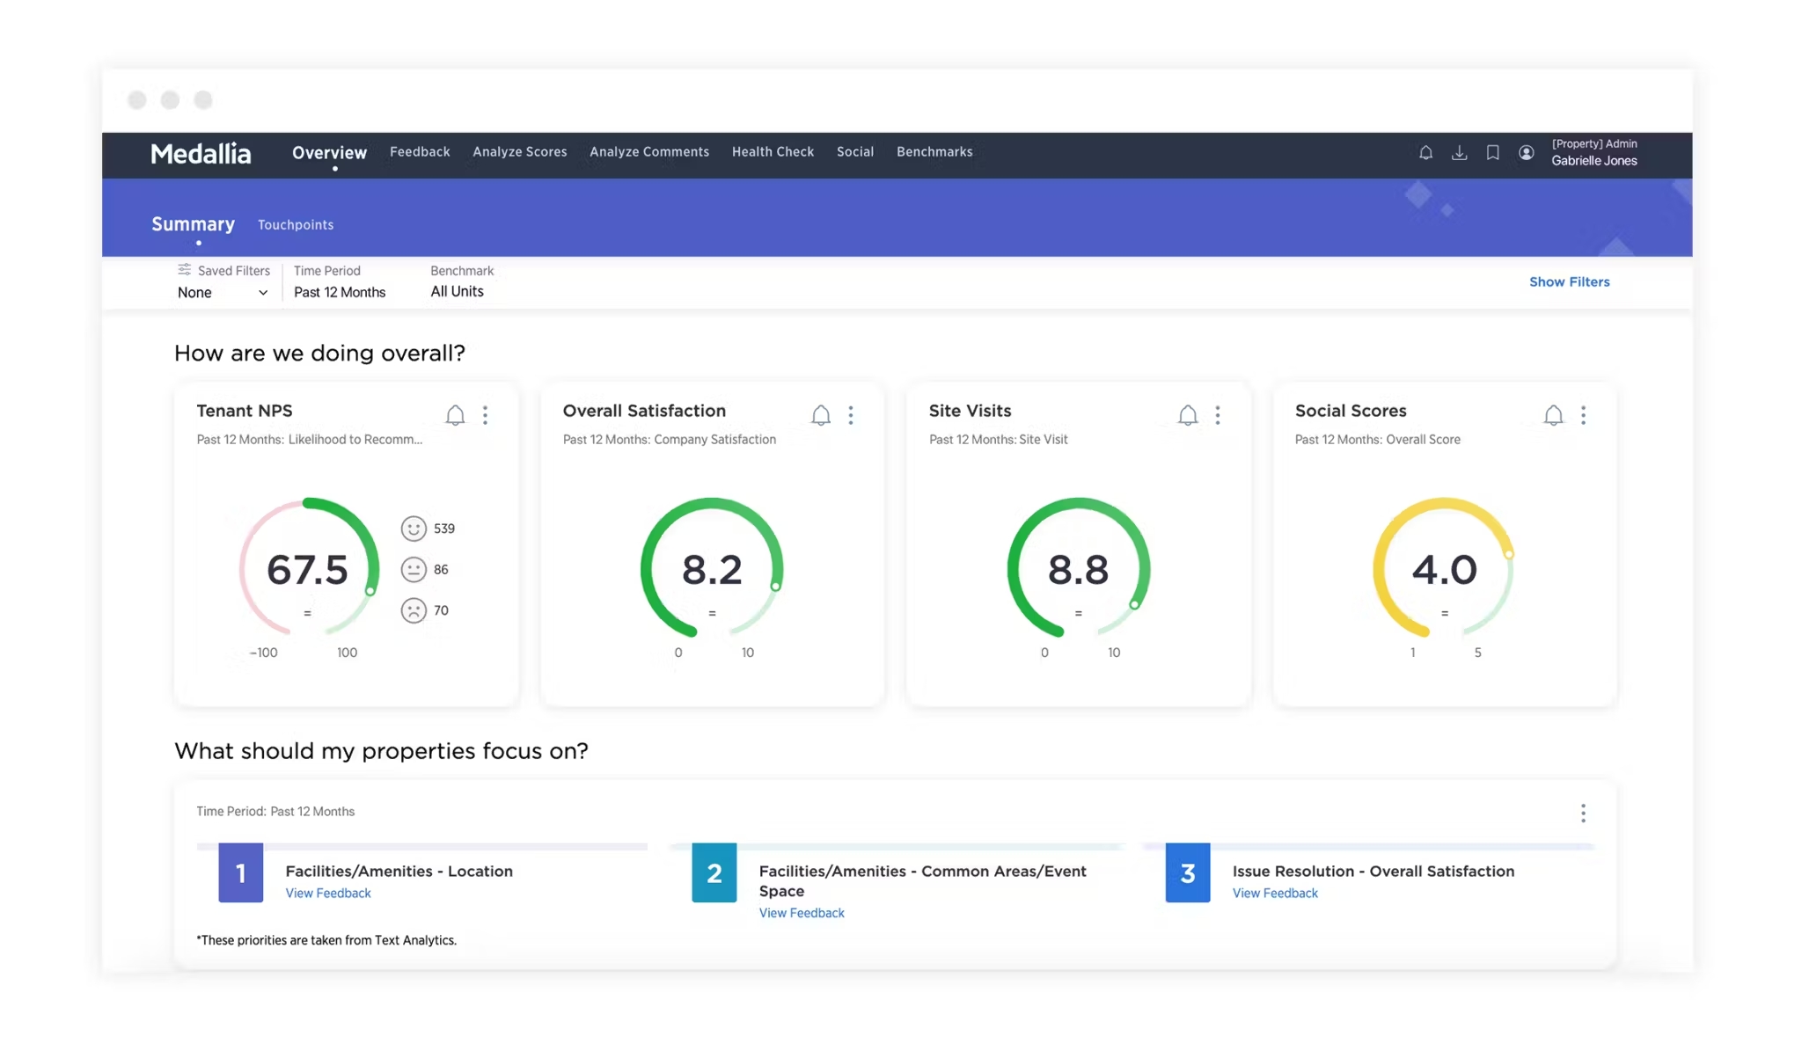1802x1051 pixels.
Task: Click Show Filters to expand filter options
Action: pyautogui.click(x=1568, y=281)
